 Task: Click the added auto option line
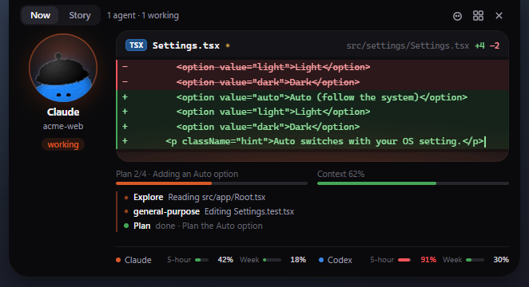pyautogui.click(x=312, y=97)
